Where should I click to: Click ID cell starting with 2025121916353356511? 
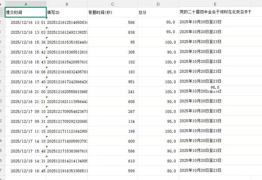tap(67, 171)
